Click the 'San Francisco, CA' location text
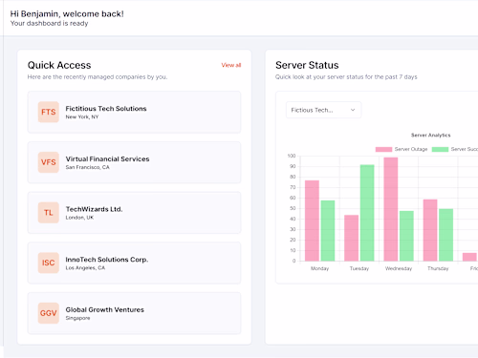The image size is (478, 358). [x=87, y=167]
